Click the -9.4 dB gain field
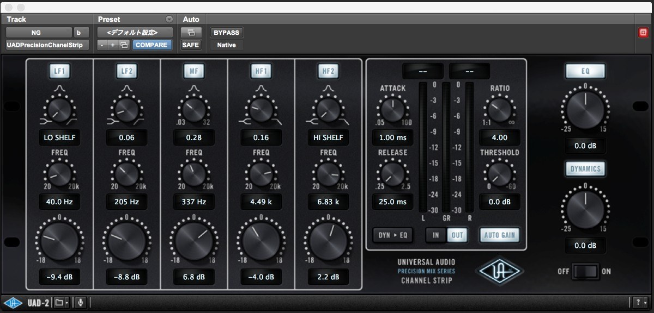The height and width of the screenshot is (313, 654). tap(59, 277)
